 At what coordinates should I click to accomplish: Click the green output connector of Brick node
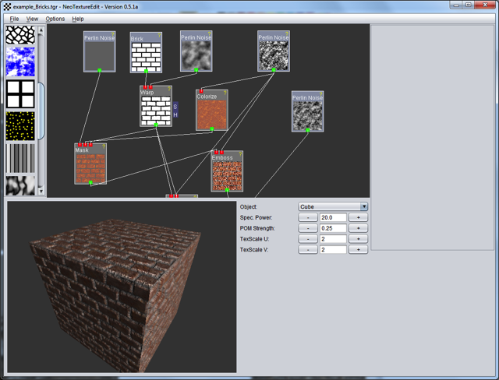click(146, 71)
